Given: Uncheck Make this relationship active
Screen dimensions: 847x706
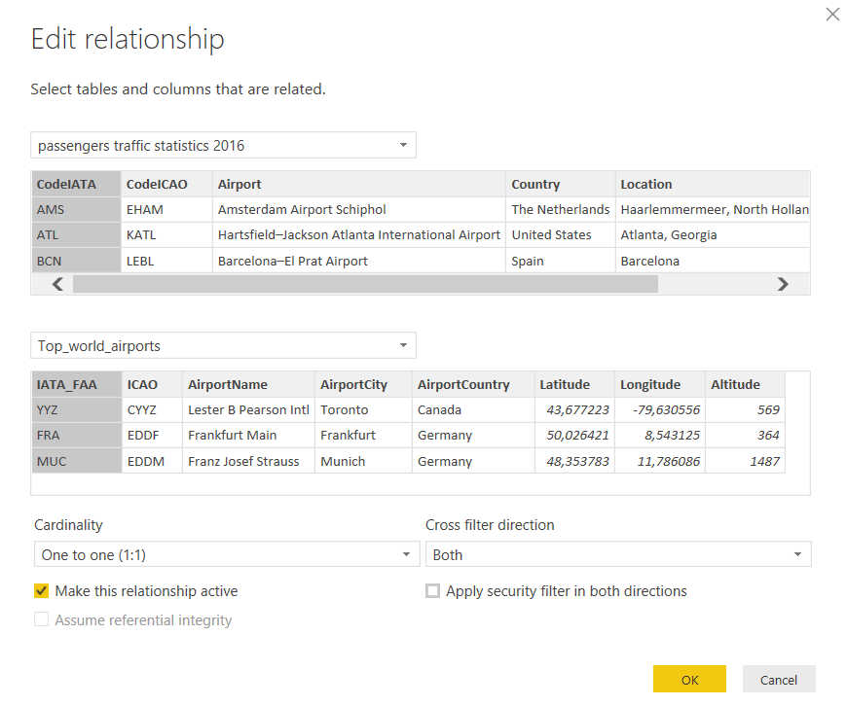Looking at the screenshot, I should (x=41, y=591).
